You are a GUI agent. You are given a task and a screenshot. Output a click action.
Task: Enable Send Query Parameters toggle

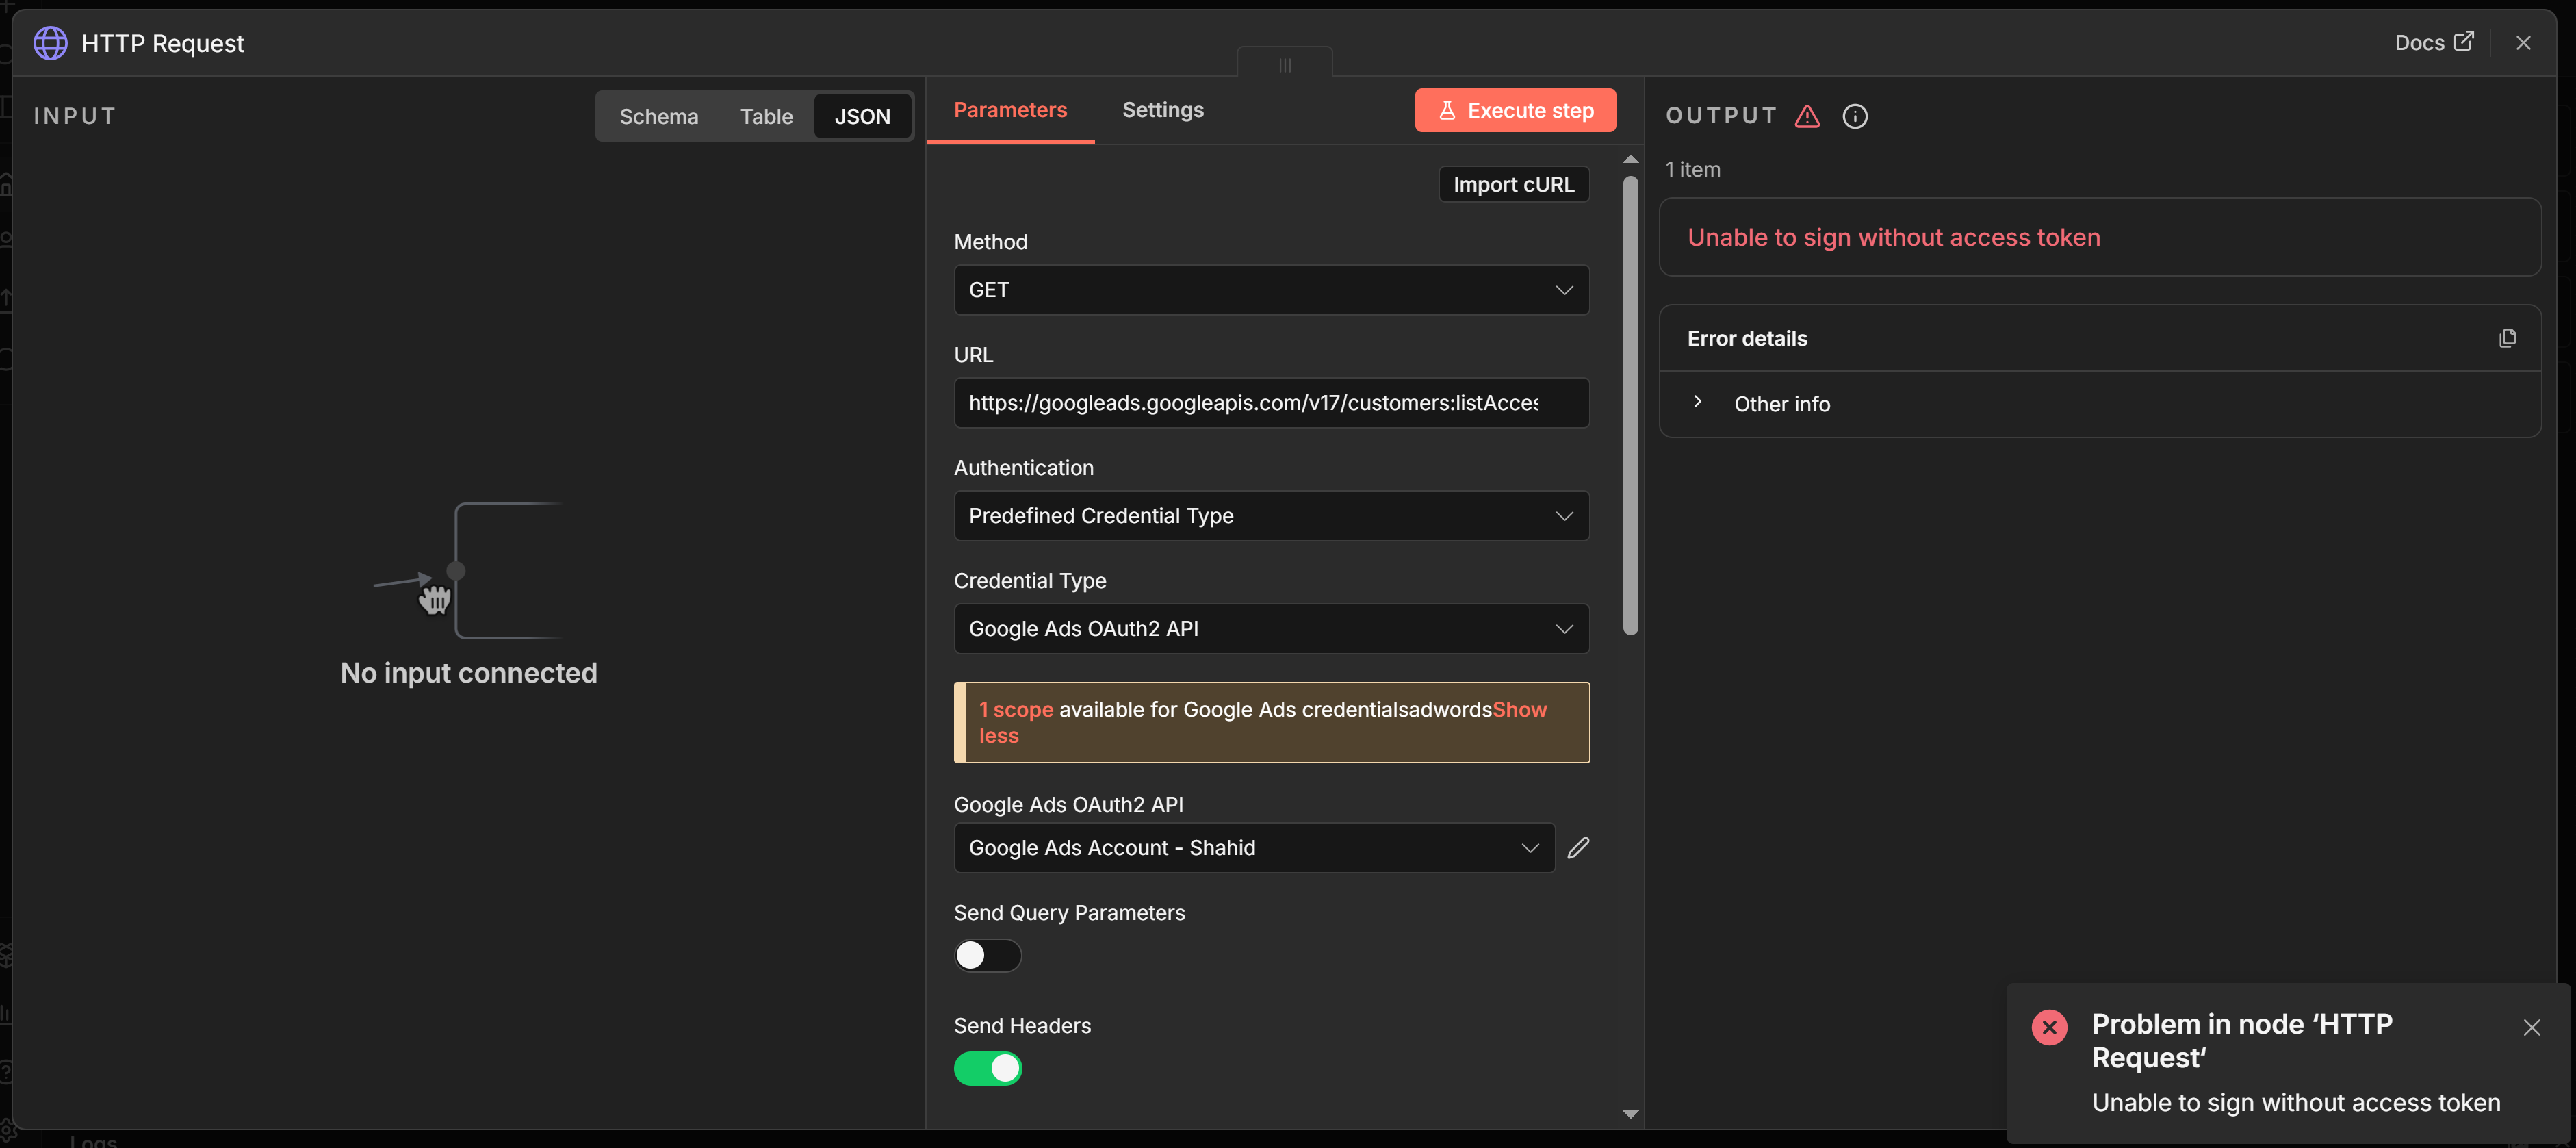pyautogui.click(x=987, y=955)
